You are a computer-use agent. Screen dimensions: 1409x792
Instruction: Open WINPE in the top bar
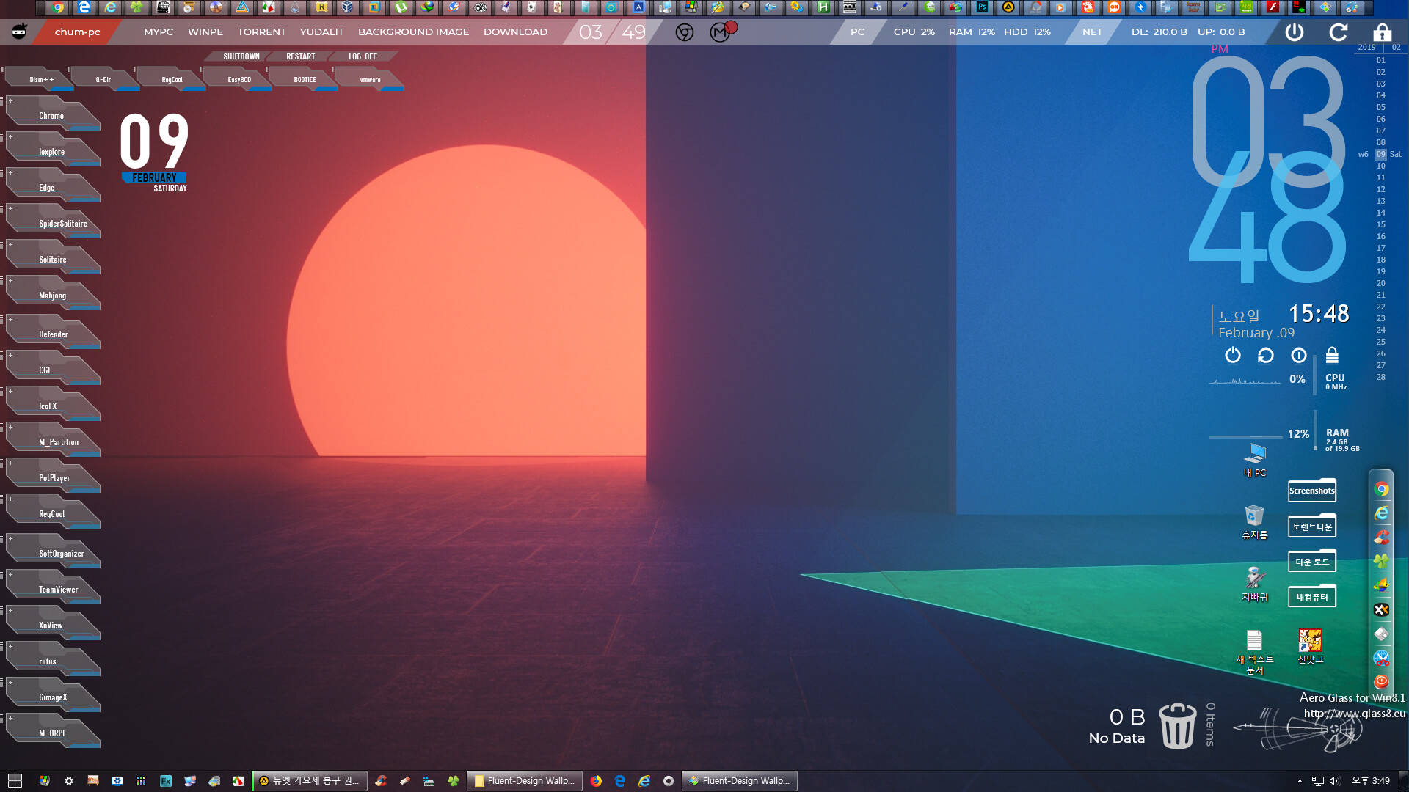tap(205, 32)
